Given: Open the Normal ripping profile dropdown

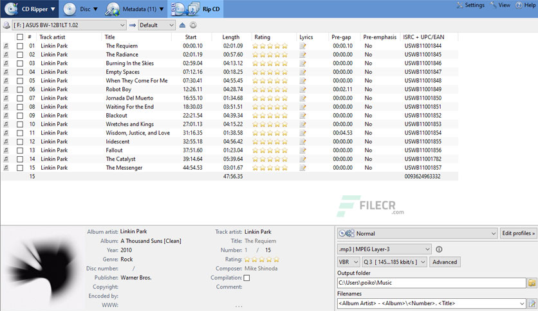Looking at the screenshot, I should point(417,234).
